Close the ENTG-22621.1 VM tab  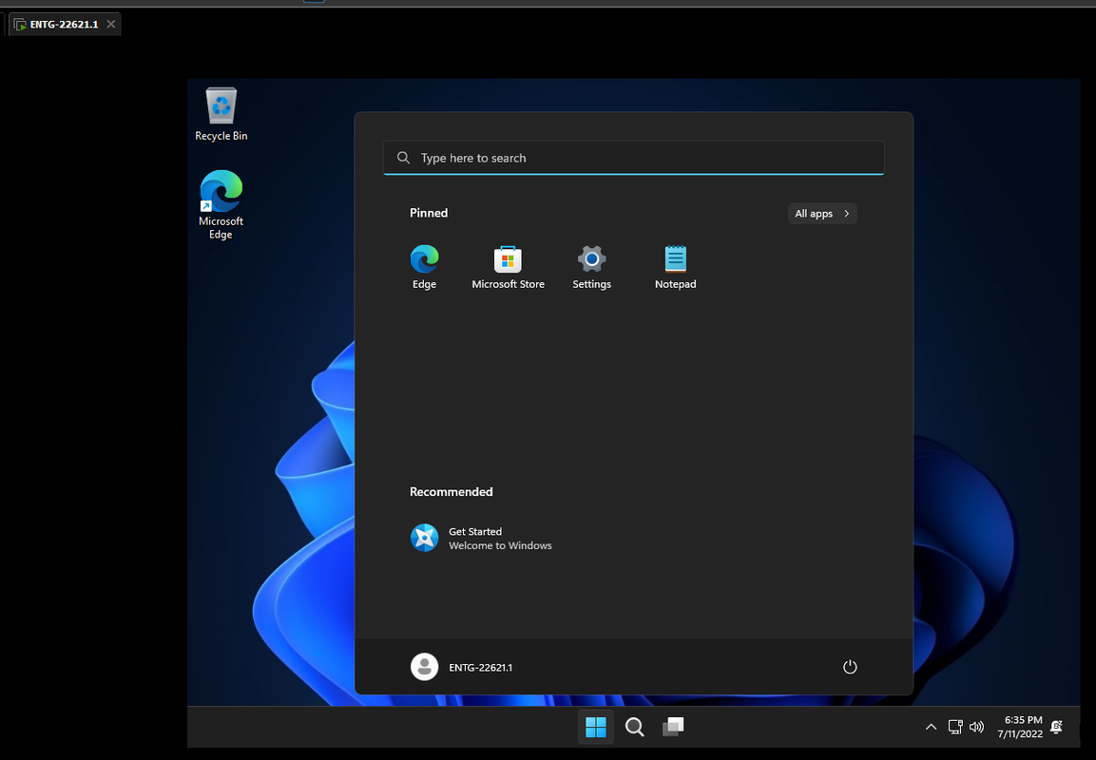[111, 25]
